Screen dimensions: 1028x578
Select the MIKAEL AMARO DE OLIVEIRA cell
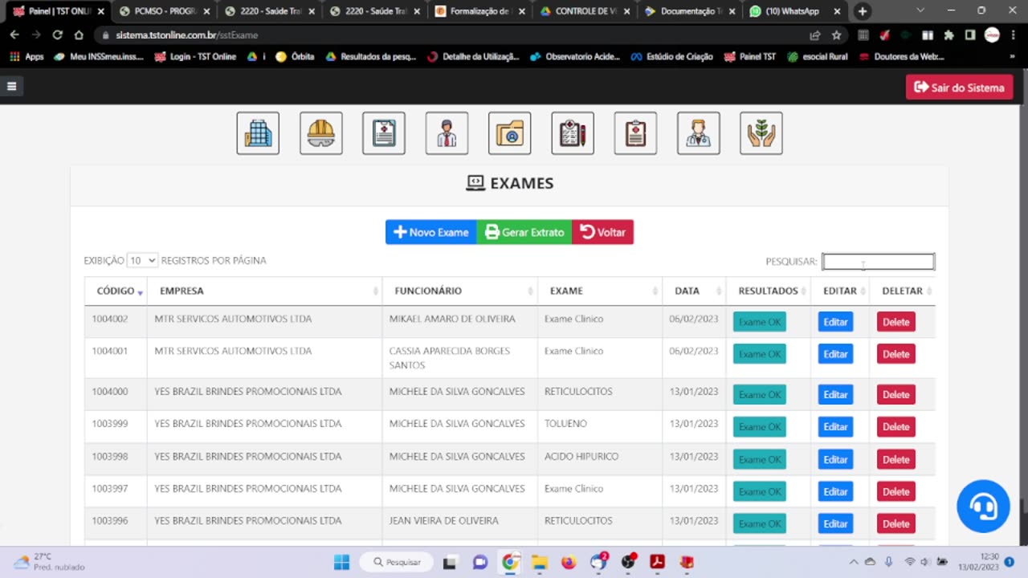(459, 322)
